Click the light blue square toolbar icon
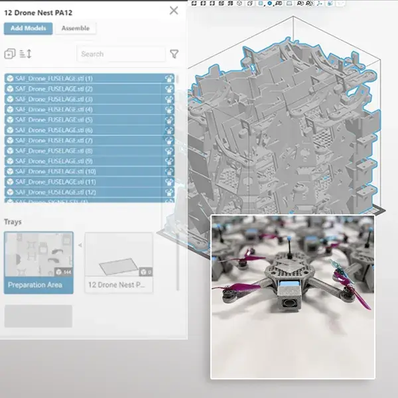 [x=261, y=3]
